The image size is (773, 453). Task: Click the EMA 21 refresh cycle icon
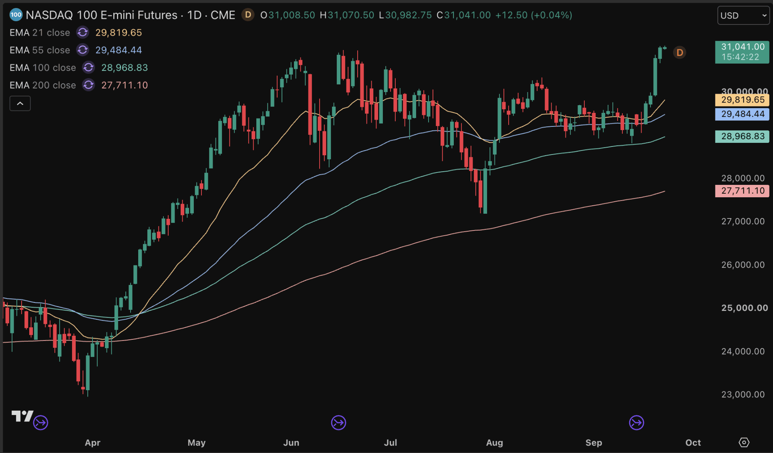(83, 32)
